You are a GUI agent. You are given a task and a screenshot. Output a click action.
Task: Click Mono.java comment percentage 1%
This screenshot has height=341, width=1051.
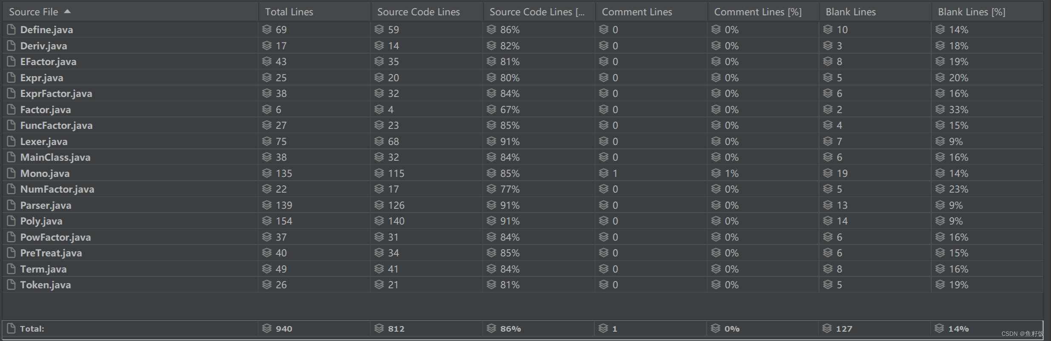(732, 173)
